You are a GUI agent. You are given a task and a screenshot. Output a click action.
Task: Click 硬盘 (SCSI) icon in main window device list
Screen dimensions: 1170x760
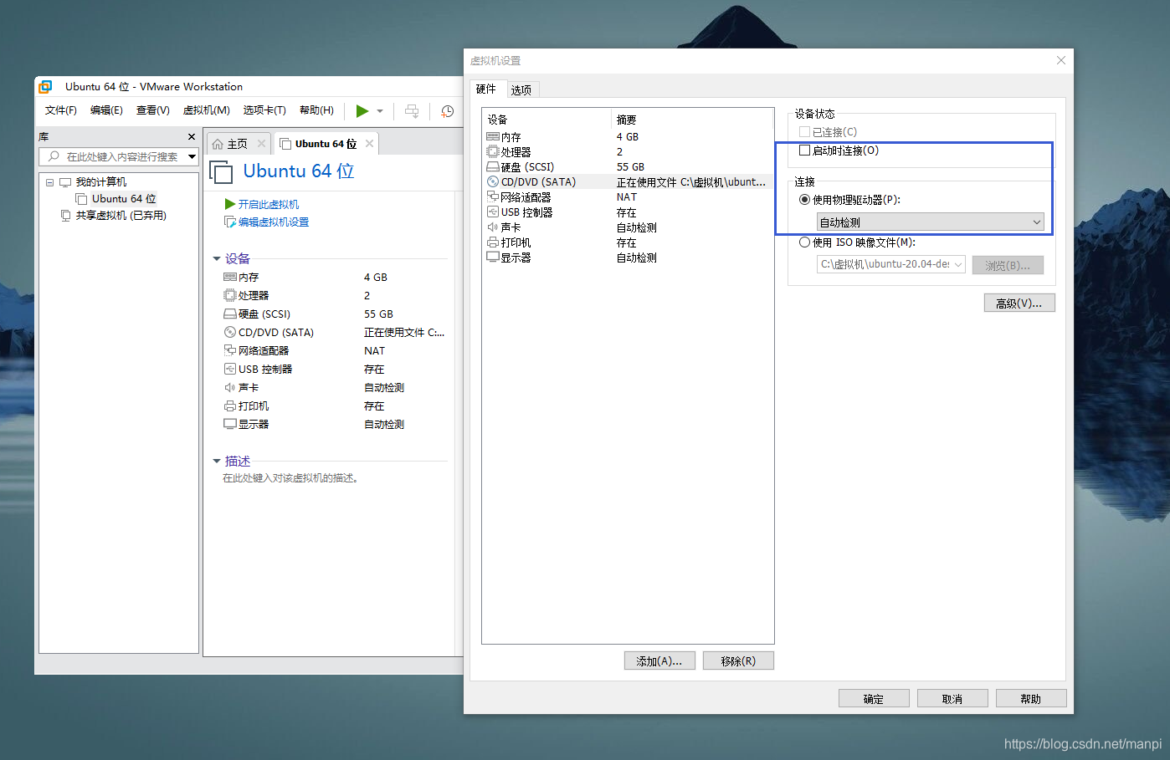(230, 314)
